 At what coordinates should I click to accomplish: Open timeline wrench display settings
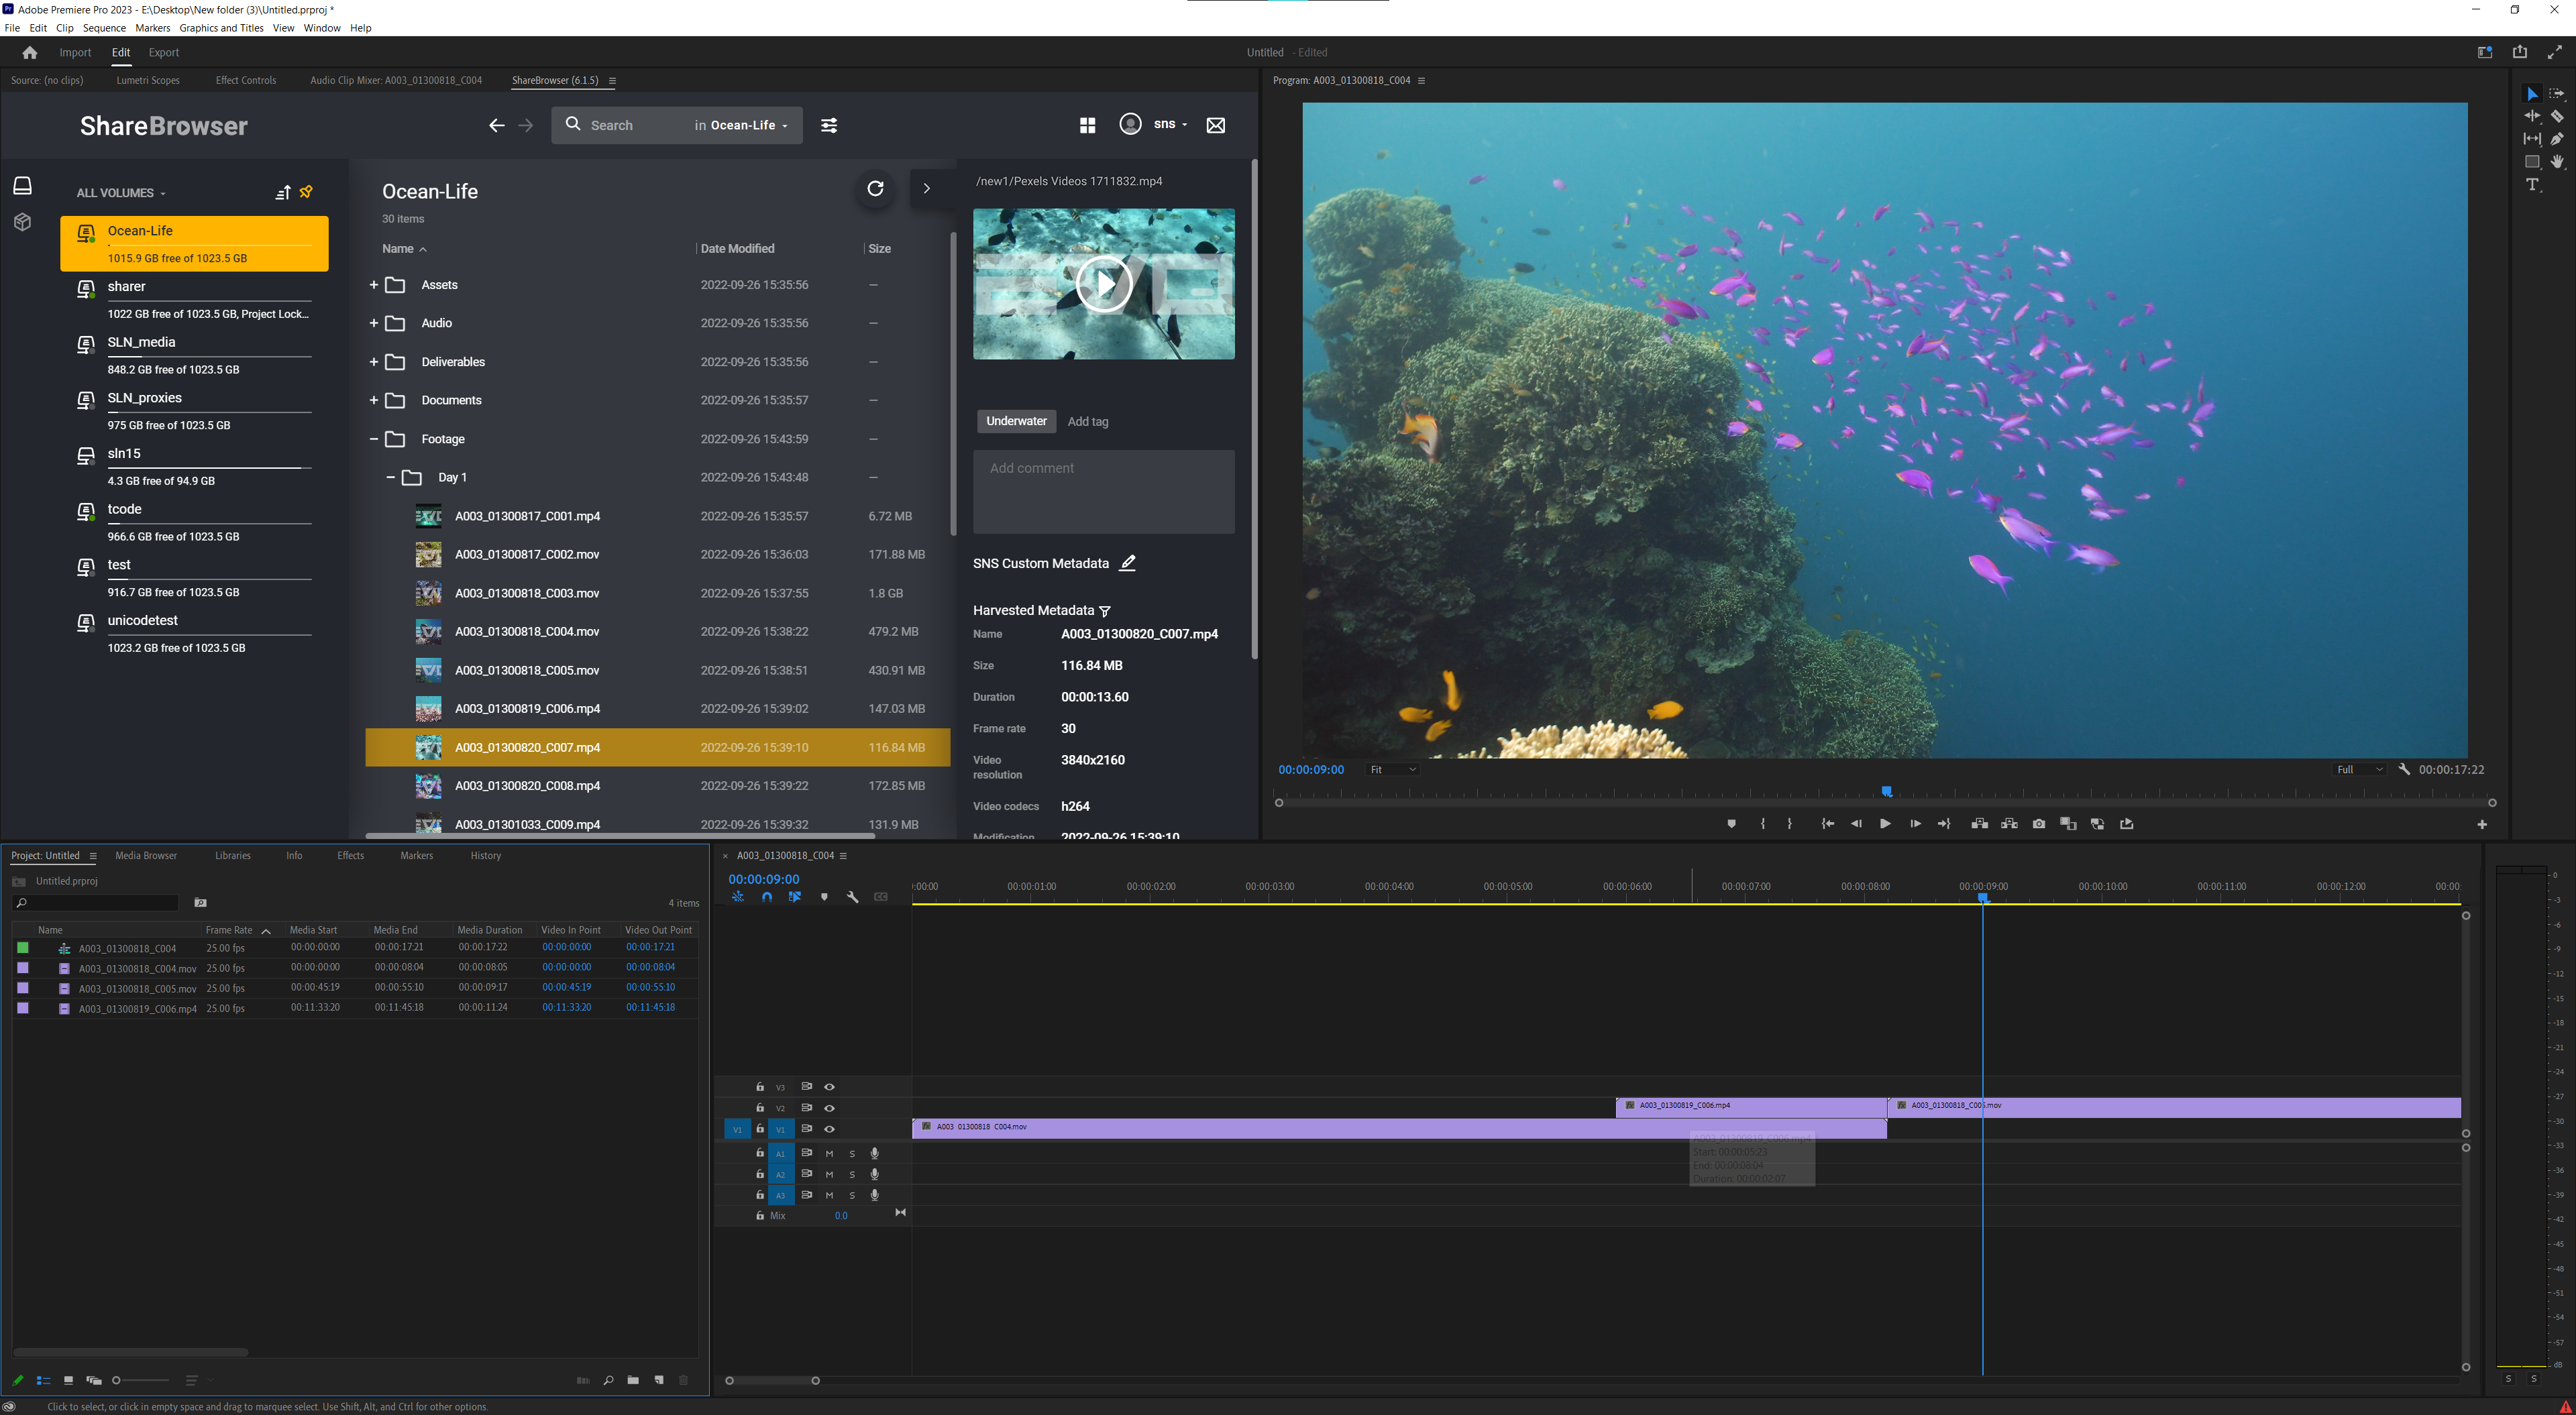[x=852, y=897]
